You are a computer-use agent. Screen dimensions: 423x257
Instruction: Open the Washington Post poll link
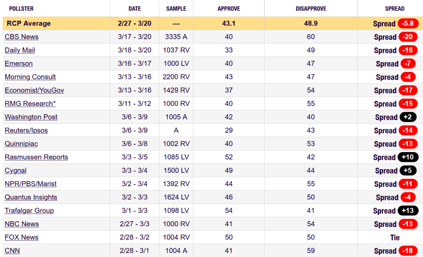pyautogui.click(x=31, y=117)
